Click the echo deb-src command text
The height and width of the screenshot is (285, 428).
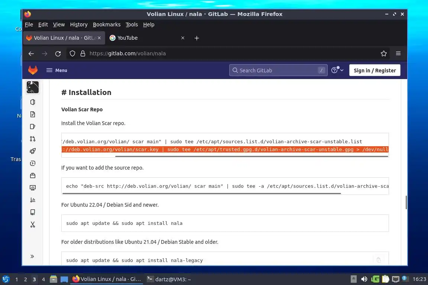[227, 186]
